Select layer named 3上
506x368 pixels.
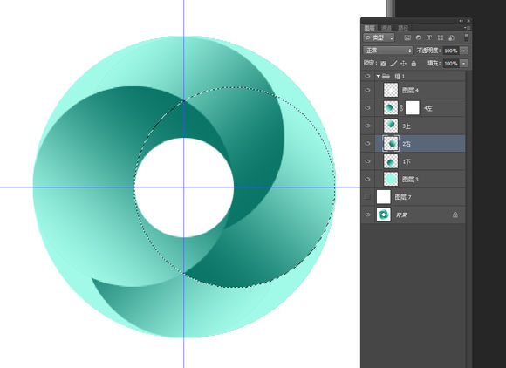[x=407, y=126]
